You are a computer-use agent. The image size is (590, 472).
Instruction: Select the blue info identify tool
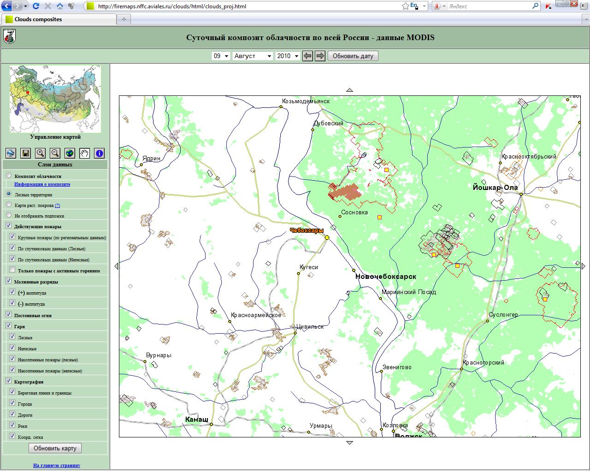[99, 153]
